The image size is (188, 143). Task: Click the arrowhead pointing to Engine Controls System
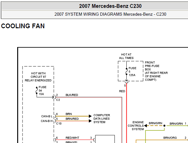145,126
